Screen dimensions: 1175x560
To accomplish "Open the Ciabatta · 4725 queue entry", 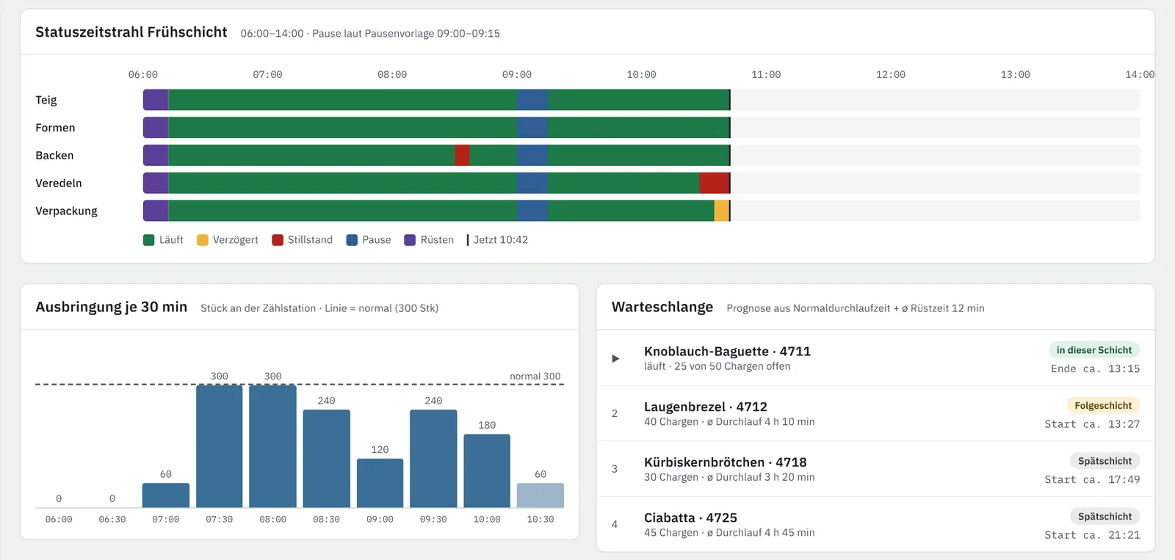I will click(x=875, y=524).
